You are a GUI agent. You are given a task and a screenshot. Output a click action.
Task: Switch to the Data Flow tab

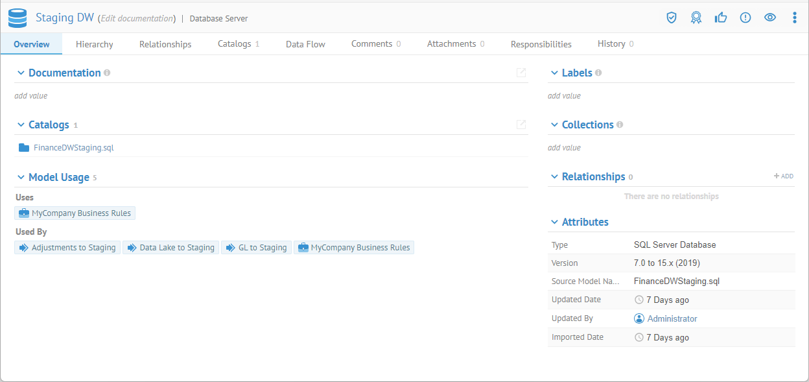coord(305,44)
